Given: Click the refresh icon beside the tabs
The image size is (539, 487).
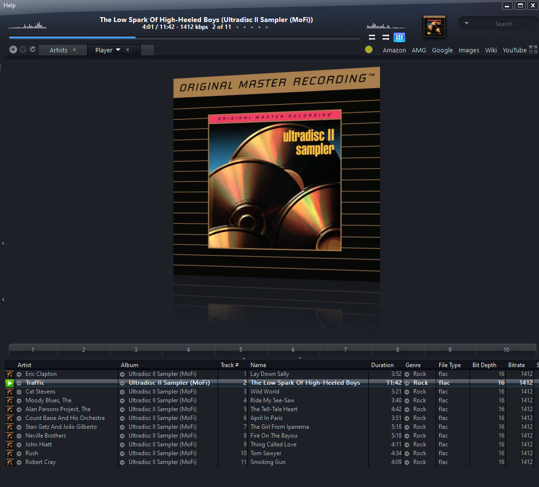Looking at the screenshot, I should point(33,49).
